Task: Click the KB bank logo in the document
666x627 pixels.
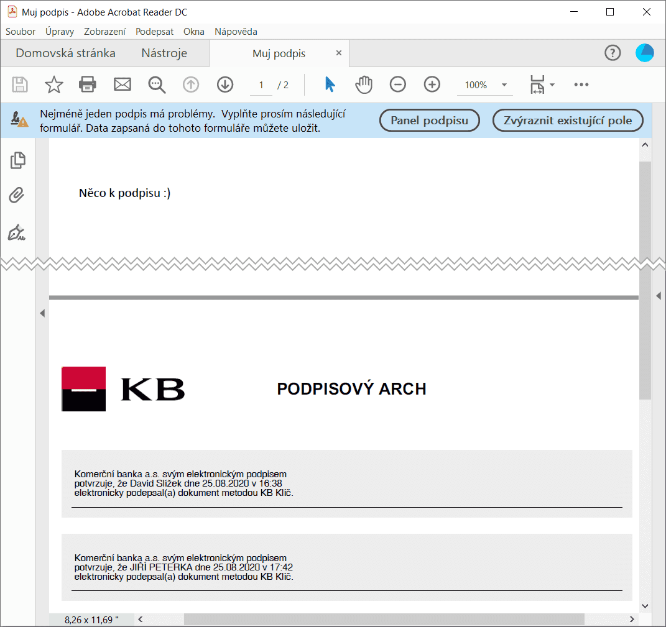Action: [x=123, y=389]
